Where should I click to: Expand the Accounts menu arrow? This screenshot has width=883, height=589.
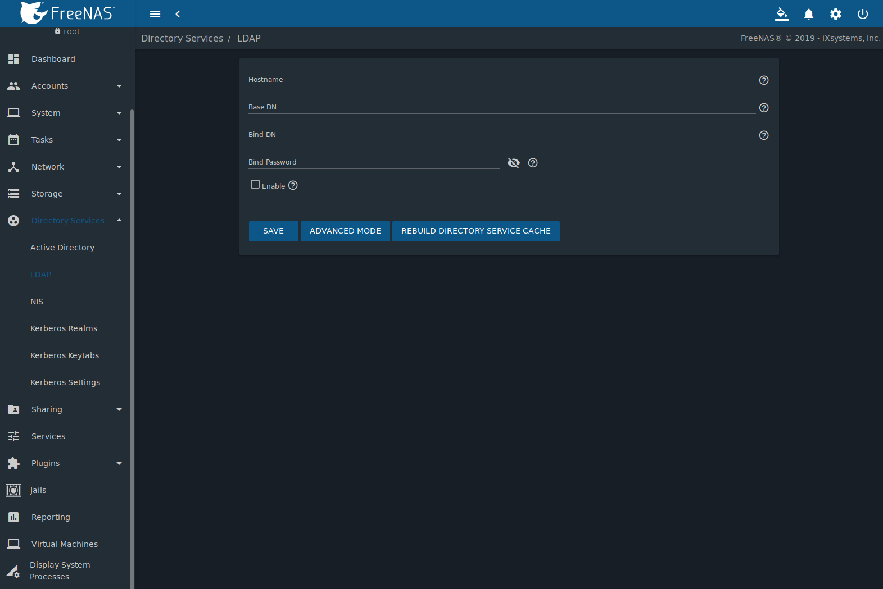click(x=119, y=86)
